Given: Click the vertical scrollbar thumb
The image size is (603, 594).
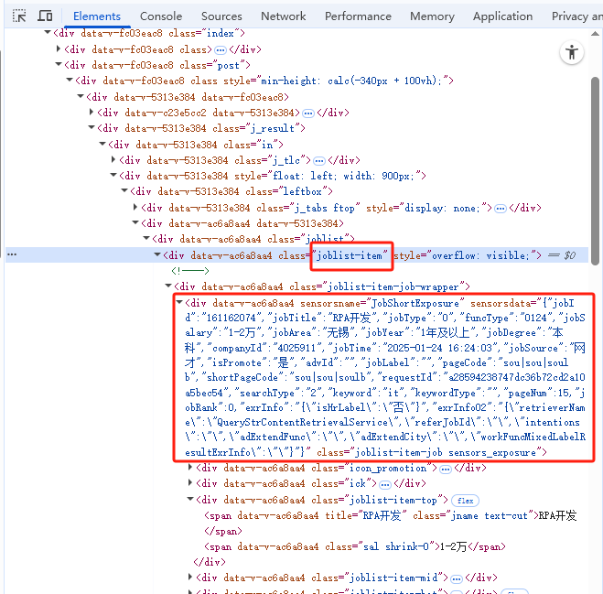Looking at the screenshot, I should (595, 171).
